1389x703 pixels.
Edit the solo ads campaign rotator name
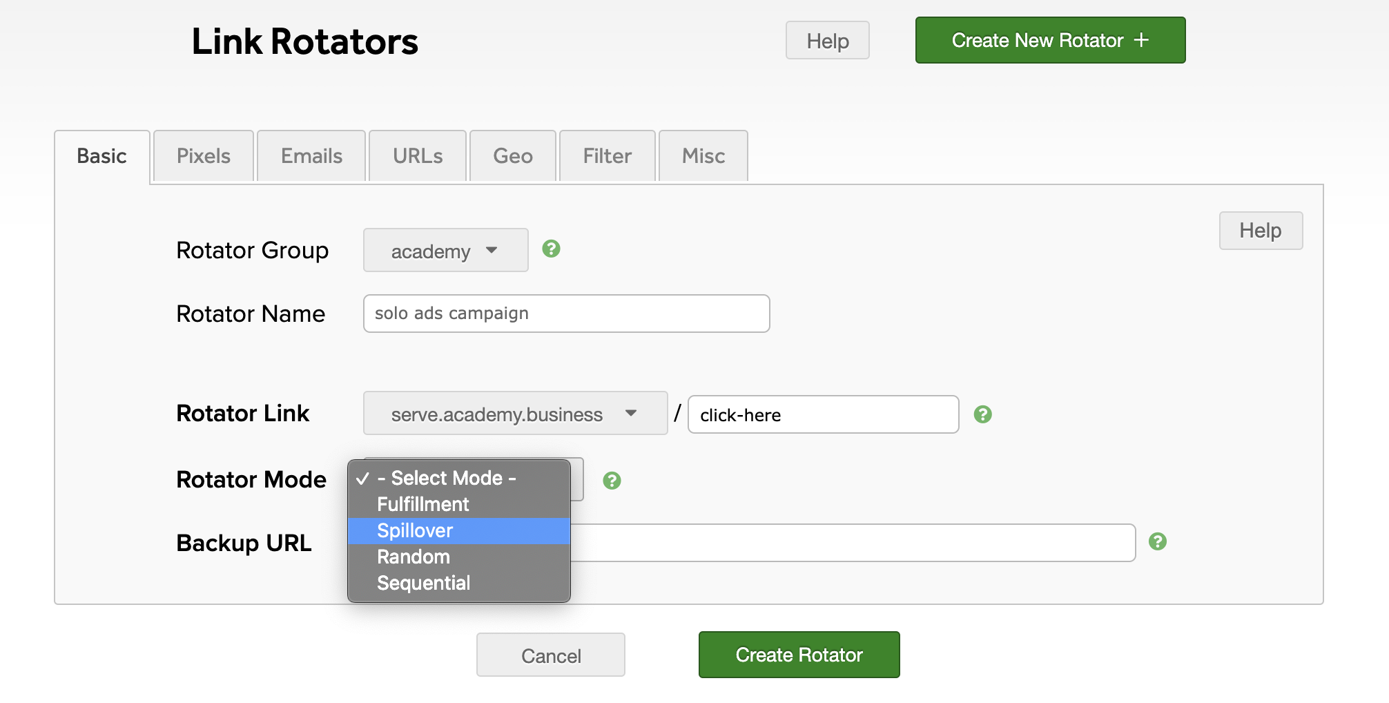pos(566,313)
